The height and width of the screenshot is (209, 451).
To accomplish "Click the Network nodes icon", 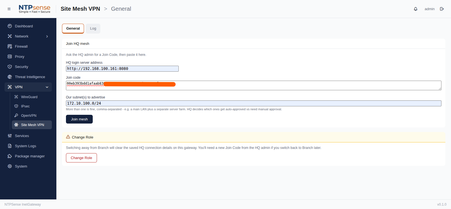I will coord(10,36).
